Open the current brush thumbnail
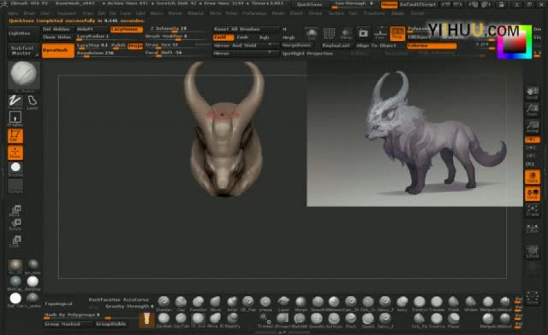The image size is (548, 335). [24, 75]
